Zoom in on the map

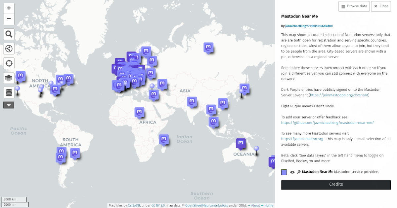pos(9,8)
